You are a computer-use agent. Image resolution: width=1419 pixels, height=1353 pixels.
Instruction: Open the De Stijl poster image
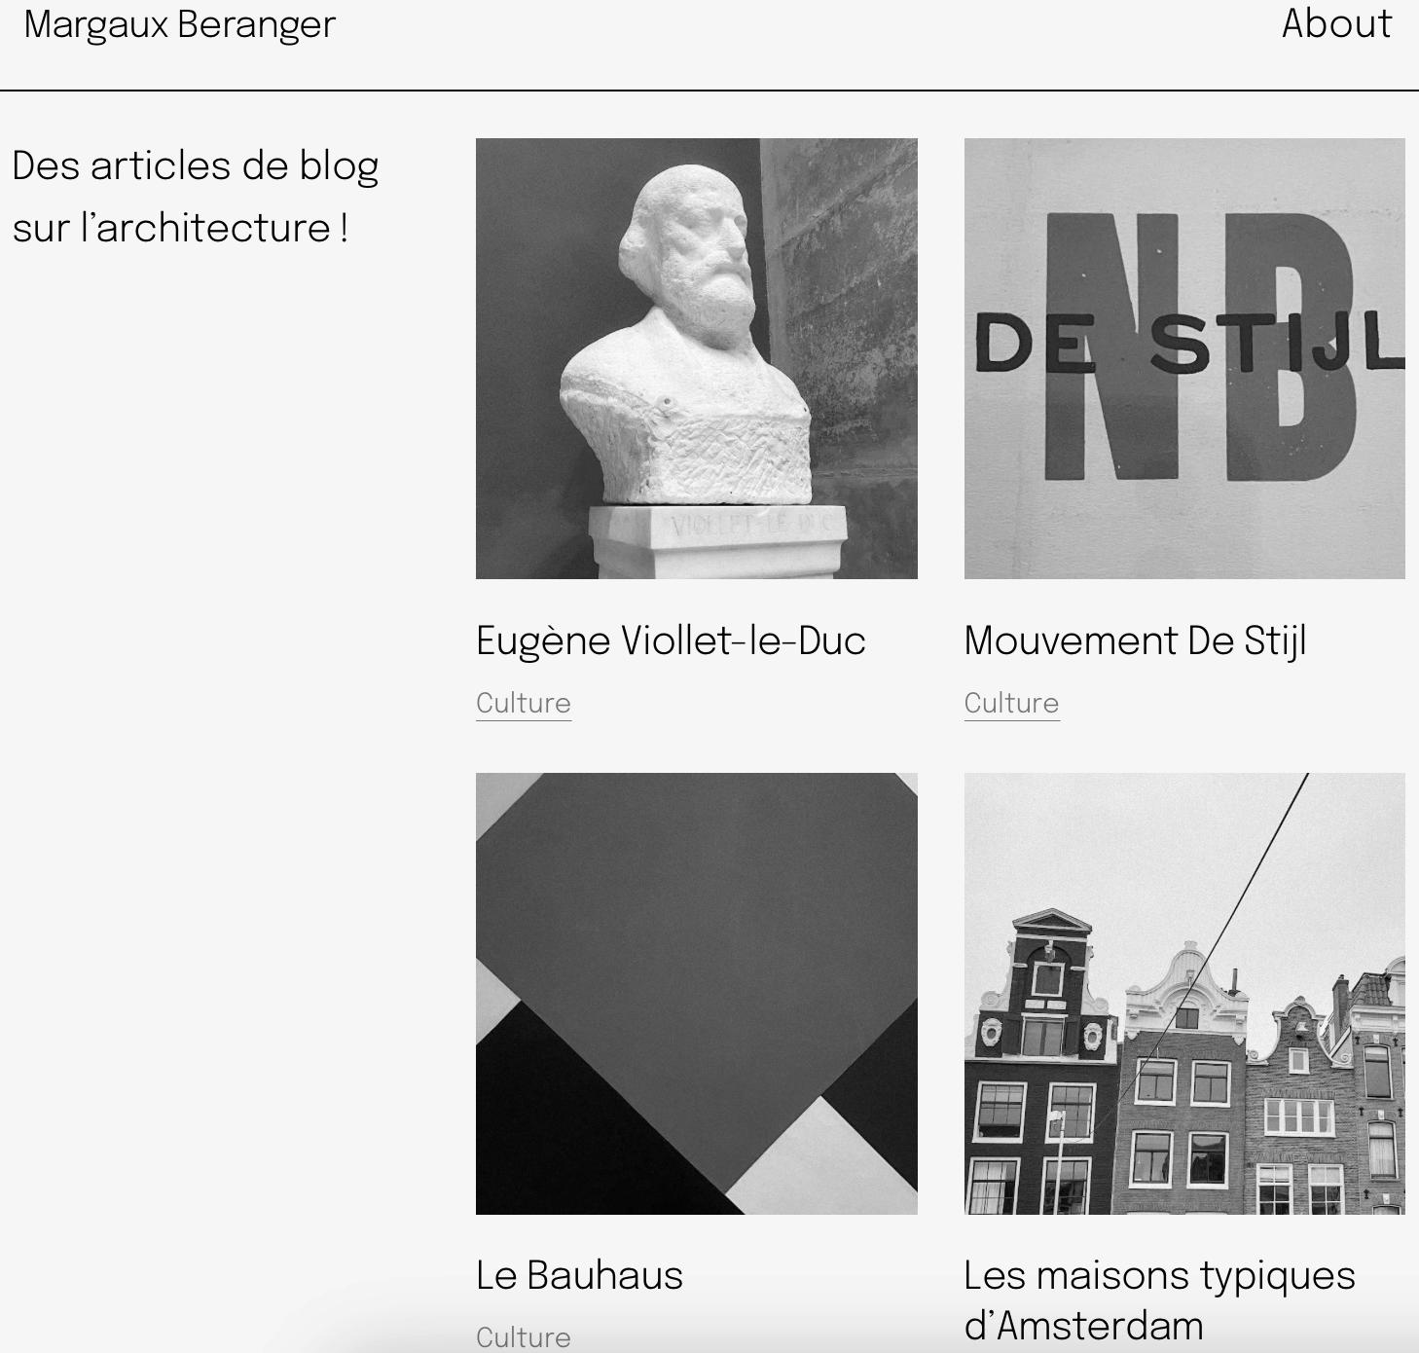(x=1184, y=358)
